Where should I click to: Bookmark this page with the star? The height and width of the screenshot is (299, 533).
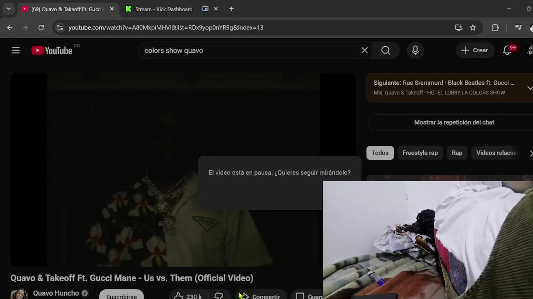click(473, 27)
